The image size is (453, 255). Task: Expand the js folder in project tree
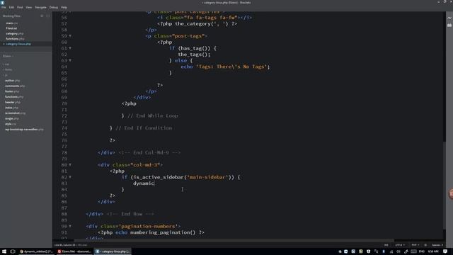(5, 75)
